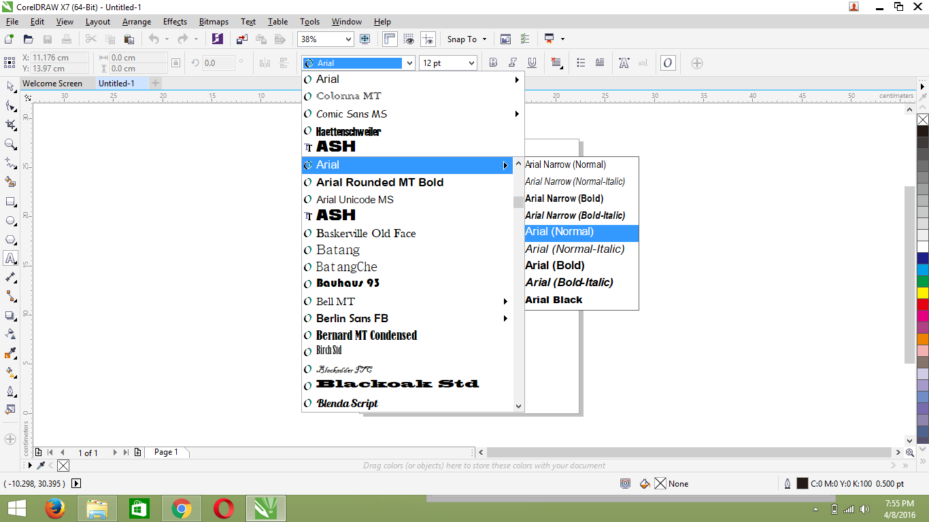Open the zoom level dropdown 38%
Screen dimensions: 929x522
(x=349, y=39)
